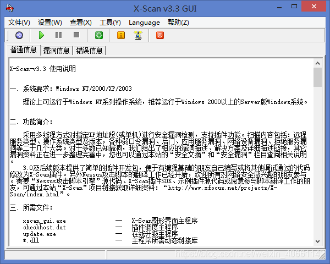Viewport: 330px width, 264px height.
Task: Click the text '*.dll'
Action: point(31,240)
